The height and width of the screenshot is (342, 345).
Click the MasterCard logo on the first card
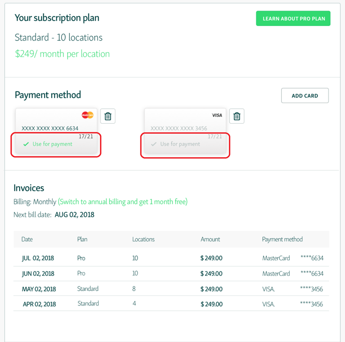[88, 115]
